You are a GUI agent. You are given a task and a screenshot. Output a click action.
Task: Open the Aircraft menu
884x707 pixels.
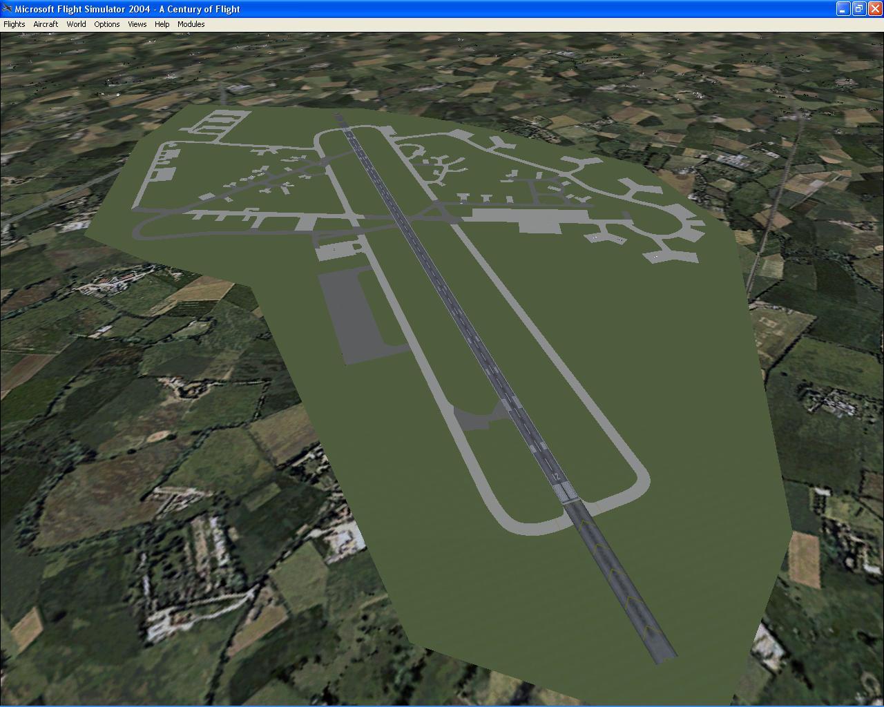[x=46, y=24]
